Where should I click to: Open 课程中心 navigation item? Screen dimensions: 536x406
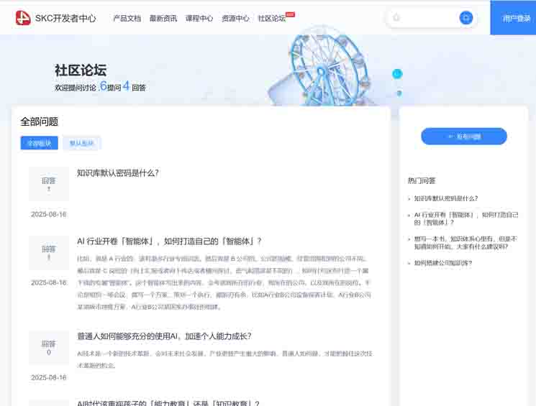click(x=199, y=19)
